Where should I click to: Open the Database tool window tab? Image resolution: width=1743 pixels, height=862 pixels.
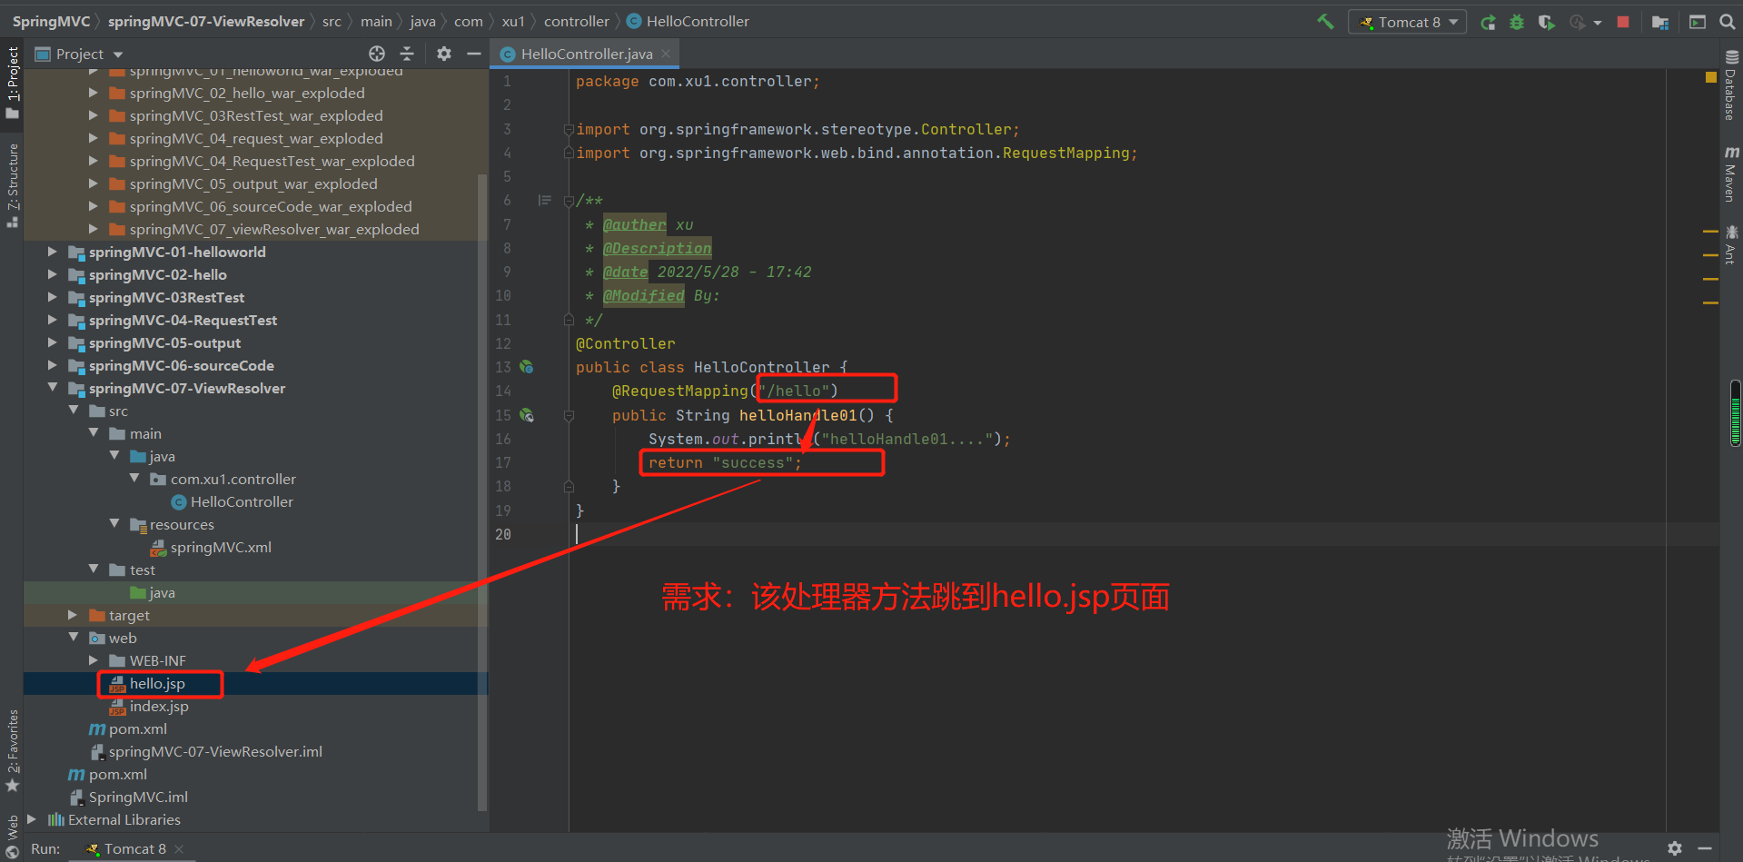pos(1731,85)
